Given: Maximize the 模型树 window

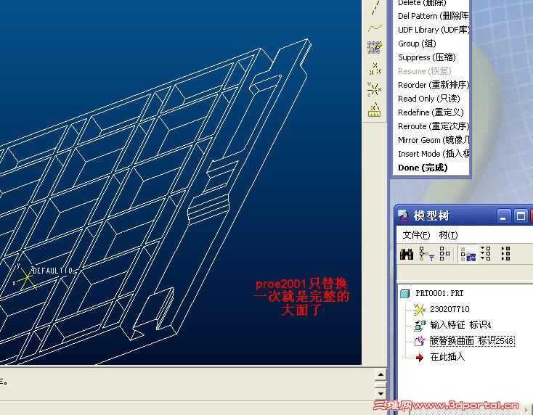Looking at the screenshot, I should pos(521,216).
